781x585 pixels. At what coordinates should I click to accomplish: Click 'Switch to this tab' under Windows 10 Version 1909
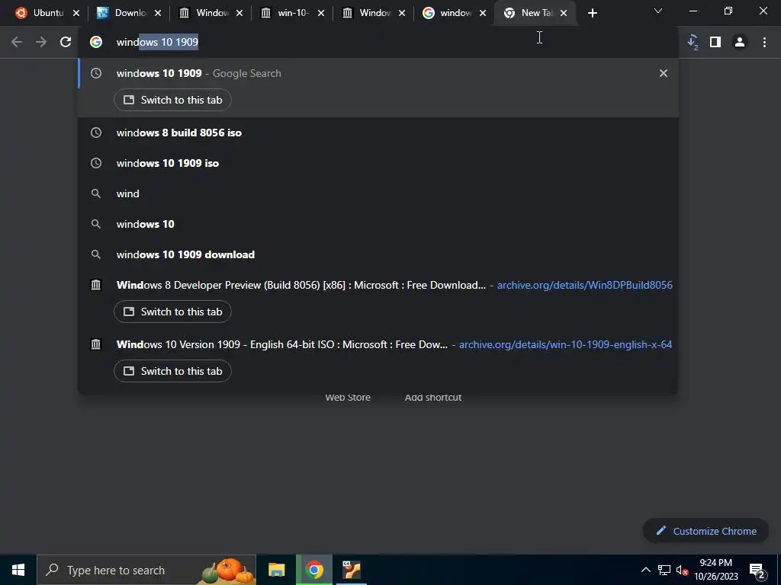tap(172, 371)
